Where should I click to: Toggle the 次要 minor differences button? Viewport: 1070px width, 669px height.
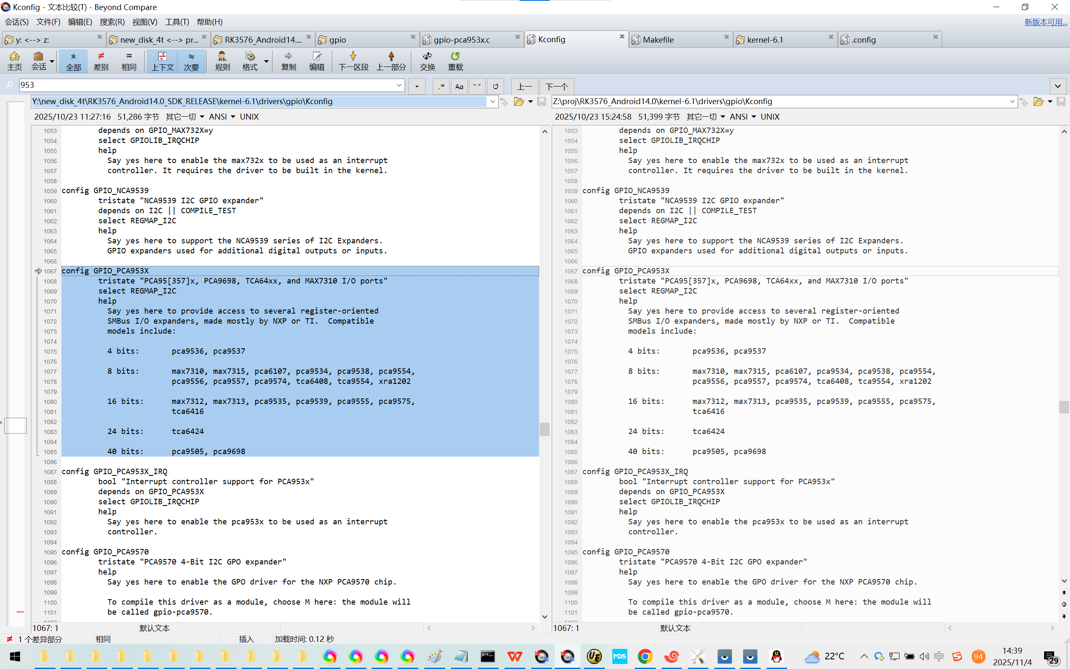(191, 61)
